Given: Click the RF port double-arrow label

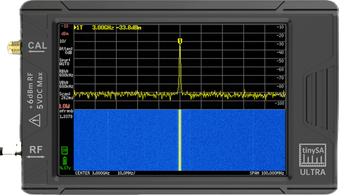Looking at the screenshot, I should 36,152.
